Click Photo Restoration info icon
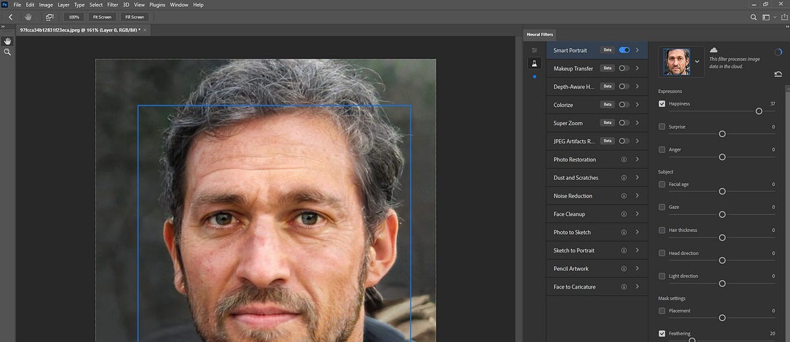Viewport: 790px width, 342px height. 623,159
